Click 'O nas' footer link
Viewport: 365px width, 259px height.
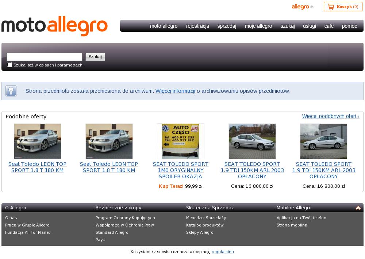point(11,218)
